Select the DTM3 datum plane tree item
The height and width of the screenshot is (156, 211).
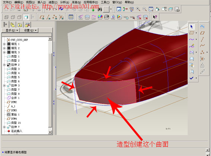point(12,110)
